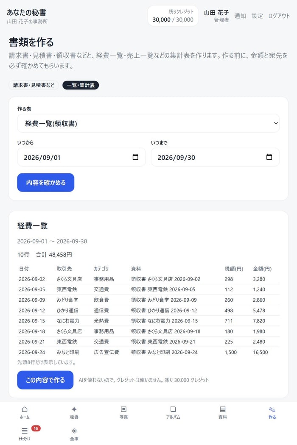This screenshot has width=297, height=445.
Task: Click 領収書 さくら文具店 2026-09-18 cell
Action: pos(166,331)
